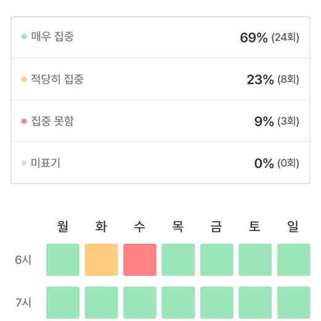Click orange dot beside 적당히 집중
The height and width of the screenshot is (321, 321).
coord(24,79)
